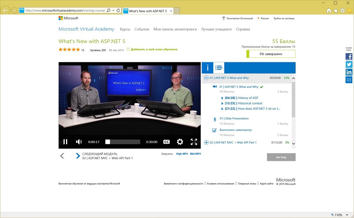The height and width of the screenshot is (218, 354).
Task: Play the 01 ASP.NET 5 What and Why video lesson
Action: click(239, 87)
